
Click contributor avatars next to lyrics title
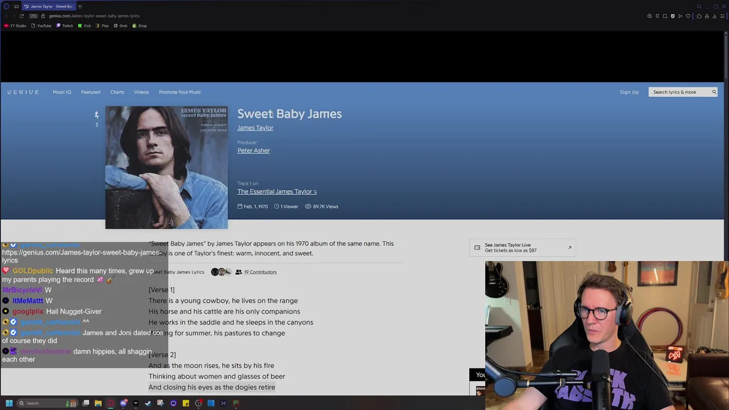click(x=221, y=272)
